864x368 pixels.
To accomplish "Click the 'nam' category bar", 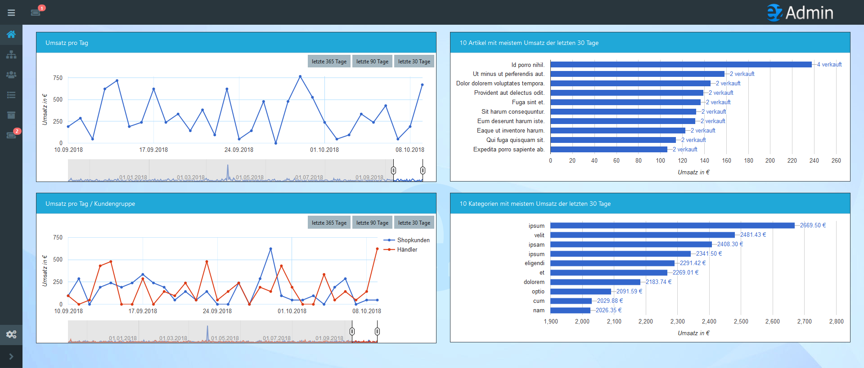I will point(570,310).
